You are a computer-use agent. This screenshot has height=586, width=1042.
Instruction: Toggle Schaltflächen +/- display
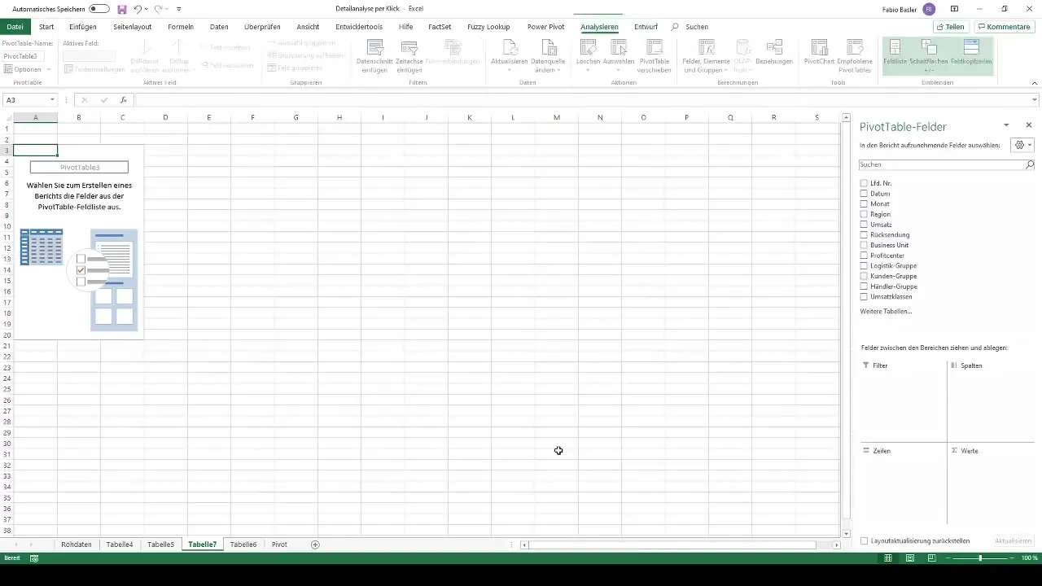(928, 55)
